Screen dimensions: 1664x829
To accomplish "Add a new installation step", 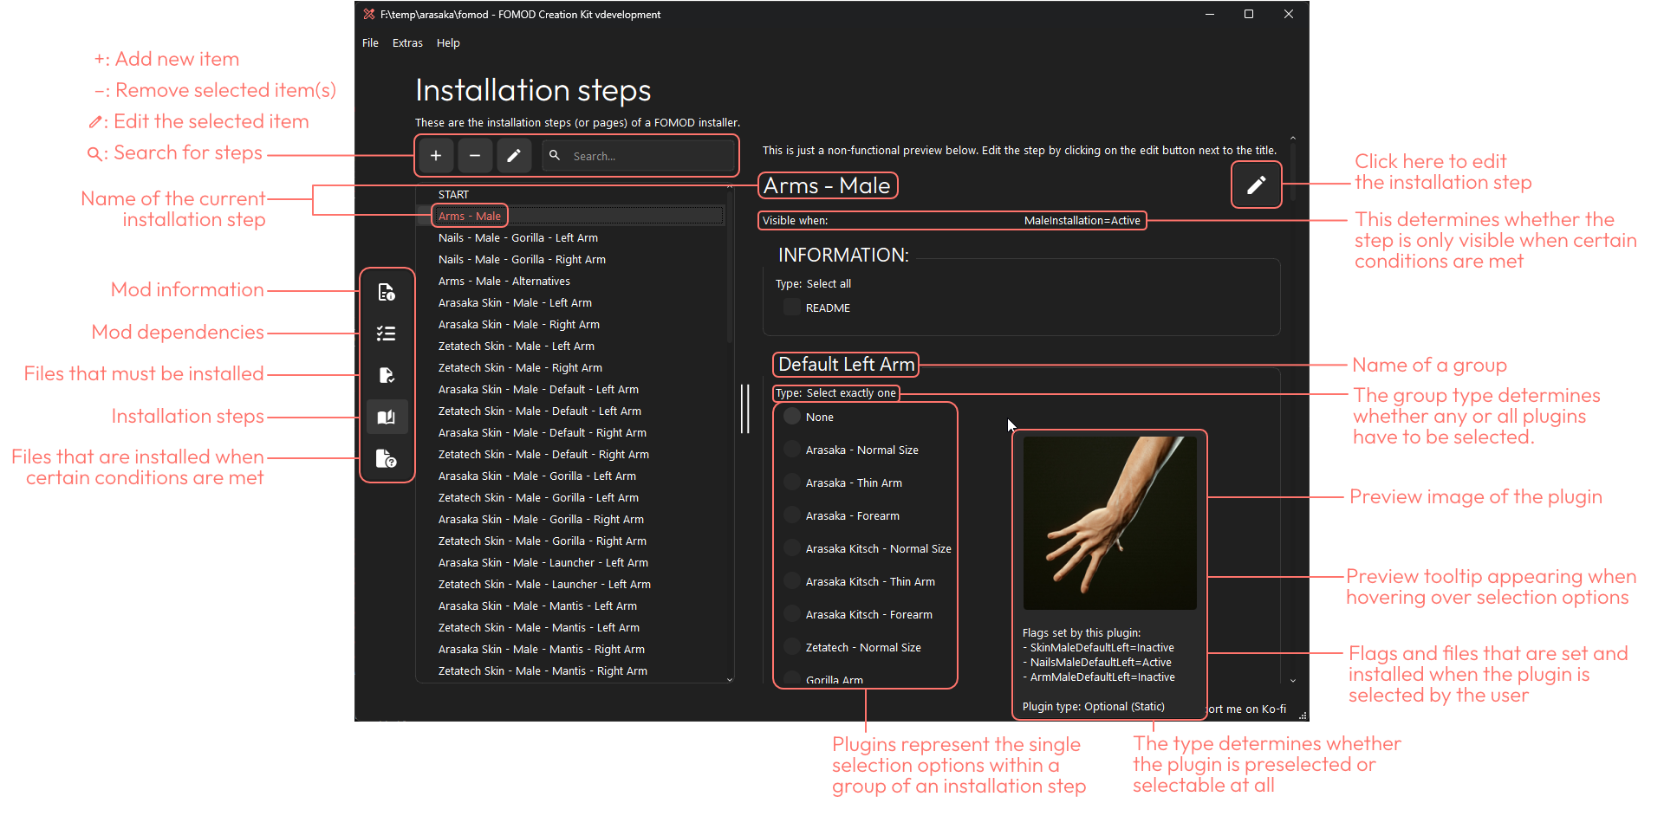I will [x=435, y=155].
